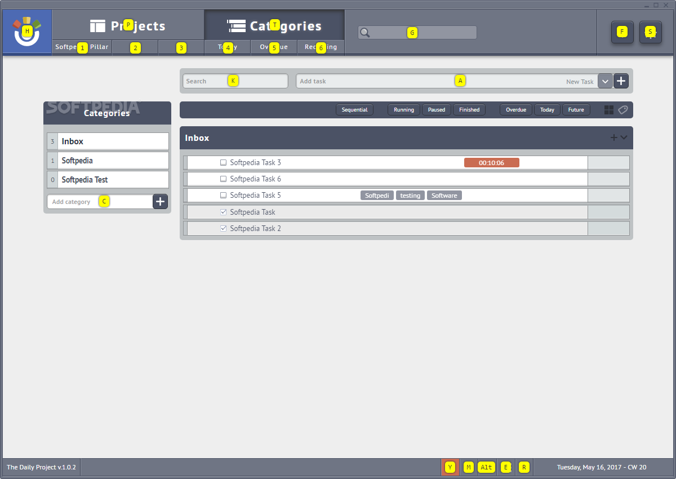Click the task Search field
Screen dimensions: 676x479
[235, 81]
